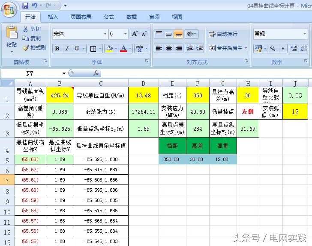
Task: Redo the action in quick access toolbar
Action: pos(48,6)
